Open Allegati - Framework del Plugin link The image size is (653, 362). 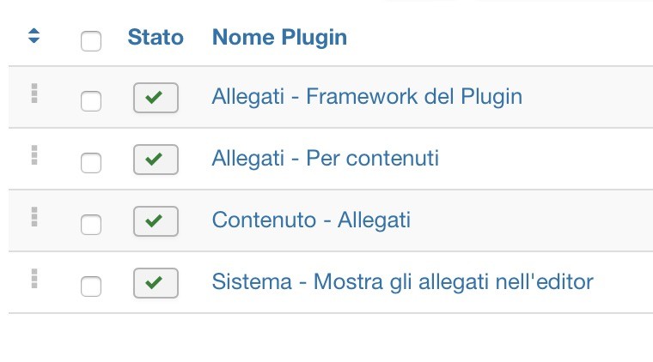367,96
